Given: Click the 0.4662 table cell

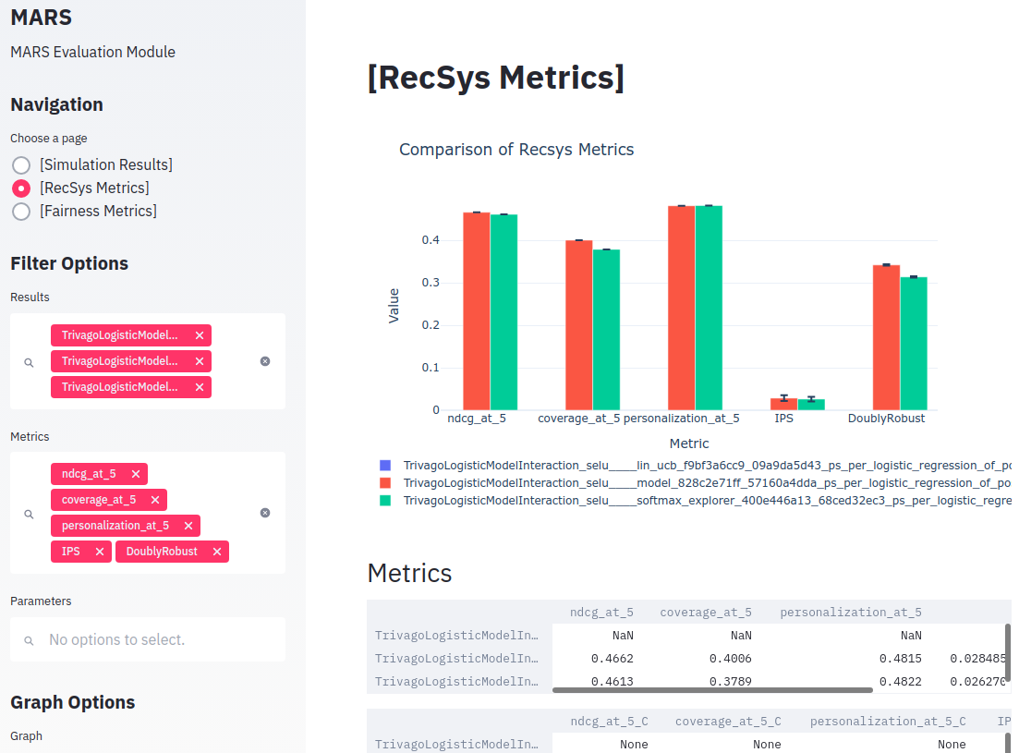Looking at the screenshot, I should (613, 658).
